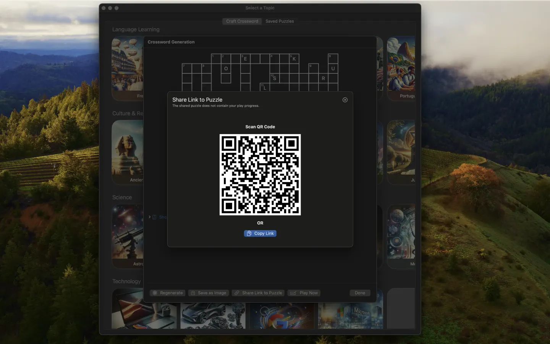Click crossword cell containing letter R
Image resolution: width=550 pixels, height=344 pixels.
pyautogui.click(x=324, y=78)
